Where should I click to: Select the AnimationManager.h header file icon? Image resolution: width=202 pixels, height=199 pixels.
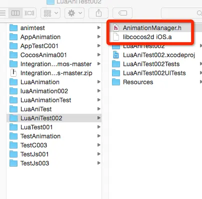tap(116, 28)
